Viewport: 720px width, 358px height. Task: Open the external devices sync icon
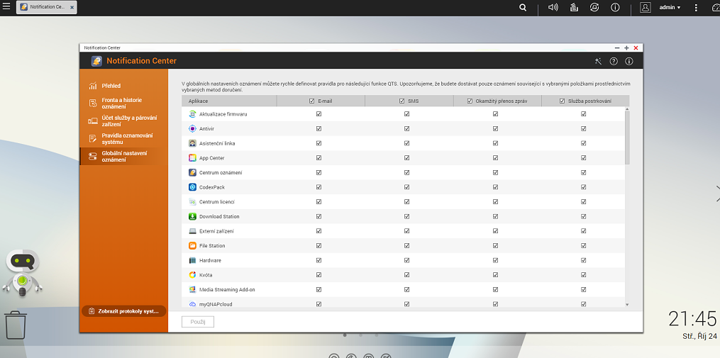(594, 7)
